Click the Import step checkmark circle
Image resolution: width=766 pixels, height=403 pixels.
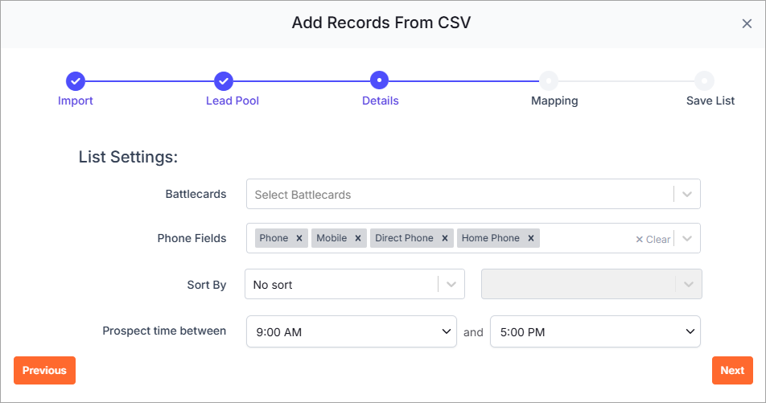(76, 81)
